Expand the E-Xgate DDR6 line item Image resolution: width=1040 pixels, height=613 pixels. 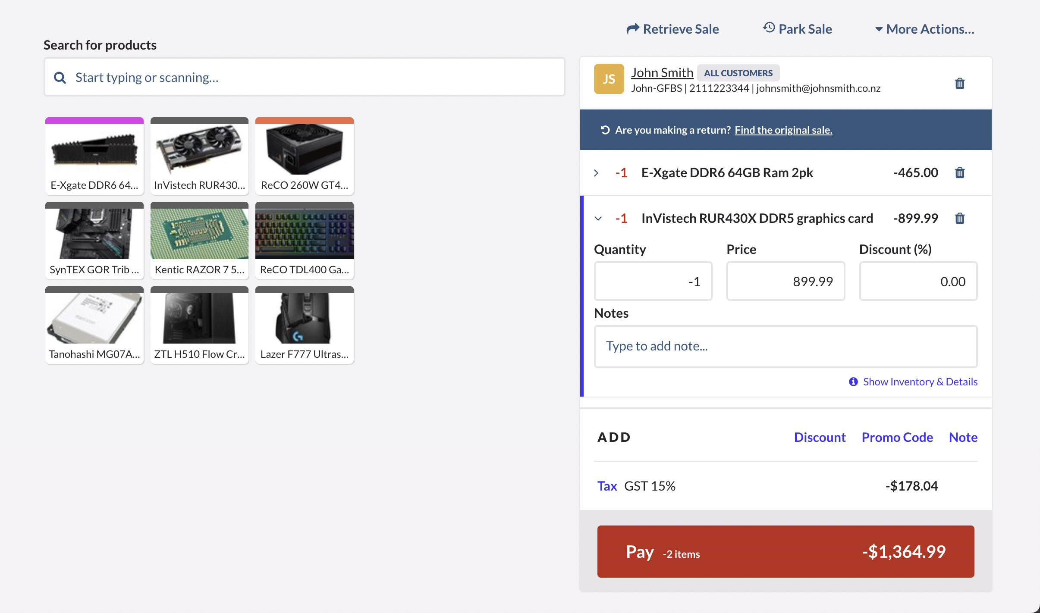(x=597, y=172)
